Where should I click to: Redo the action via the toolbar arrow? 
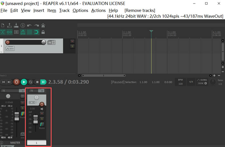click(36, 25)
